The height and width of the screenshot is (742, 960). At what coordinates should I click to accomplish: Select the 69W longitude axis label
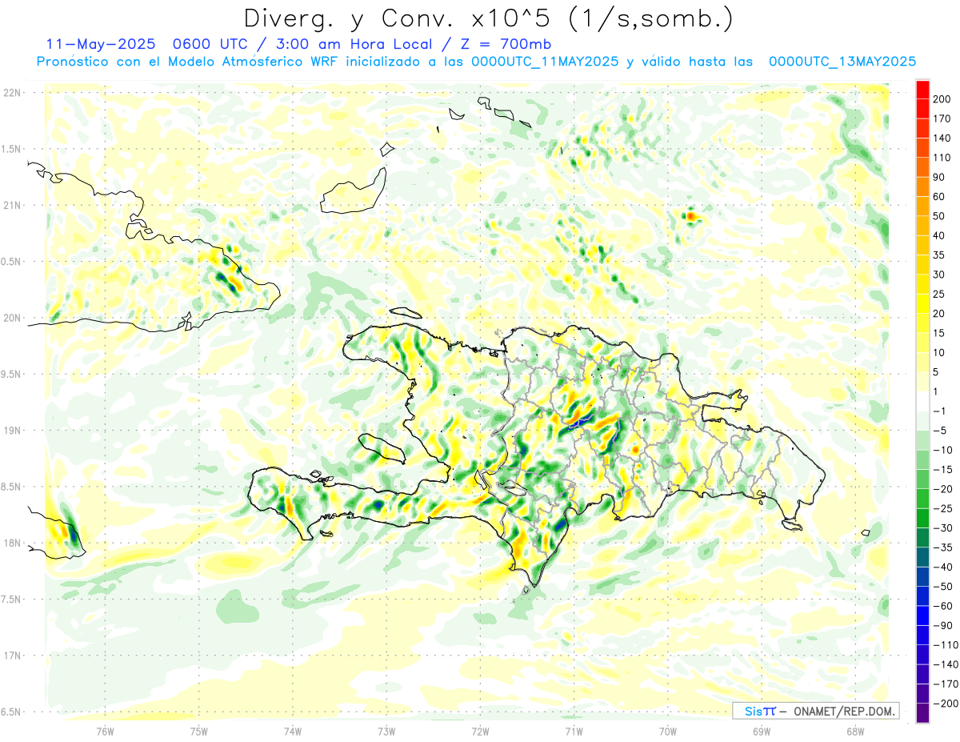pyautogui.click(x=761, y=730)
